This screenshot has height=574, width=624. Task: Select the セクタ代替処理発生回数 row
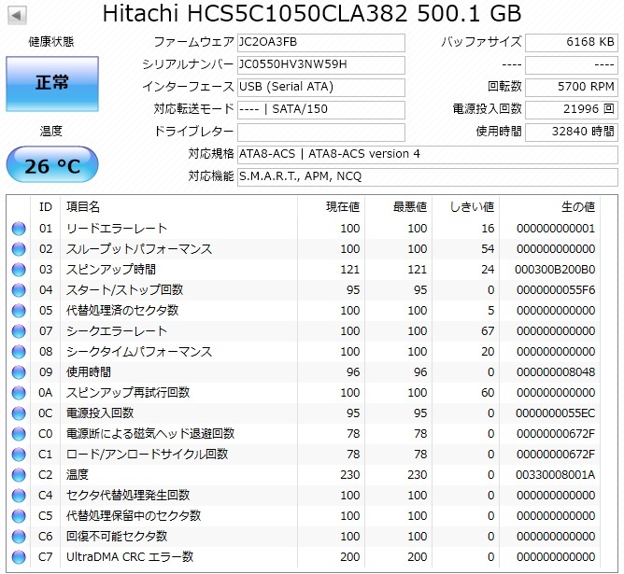tap(305, 496)
